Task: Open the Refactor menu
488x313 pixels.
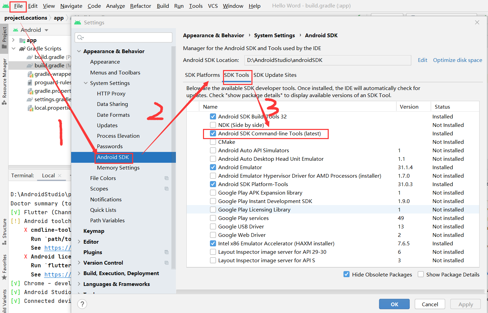Action: pyautogui.click(x=141, y=6)
